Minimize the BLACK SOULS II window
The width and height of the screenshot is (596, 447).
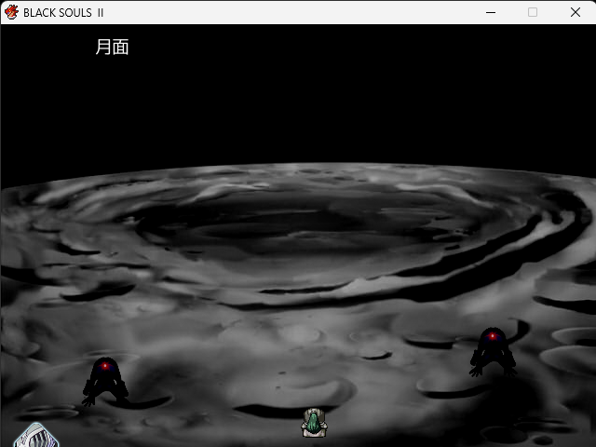coord(490,12)
